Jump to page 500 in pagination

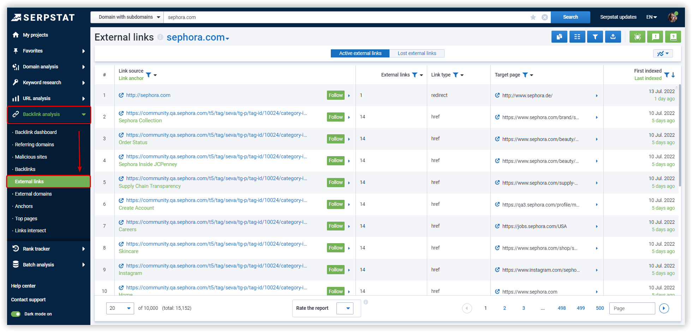(x=599, y=308)
